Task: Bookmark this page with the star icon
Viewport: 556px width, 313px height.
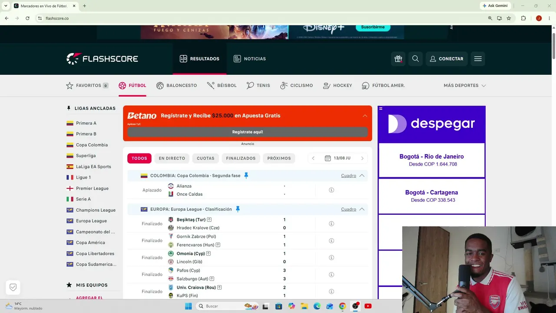Action: click(x=509, y=18)
